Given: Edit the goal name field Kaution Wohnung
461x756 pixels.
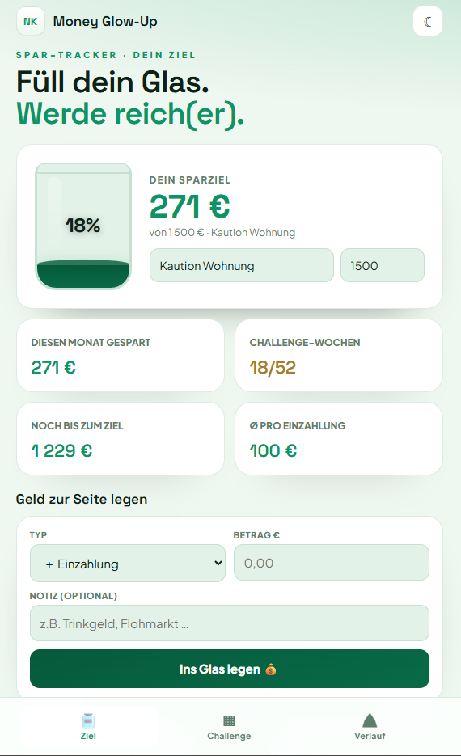Looking at the screenshot, I should tap(242, 265).
